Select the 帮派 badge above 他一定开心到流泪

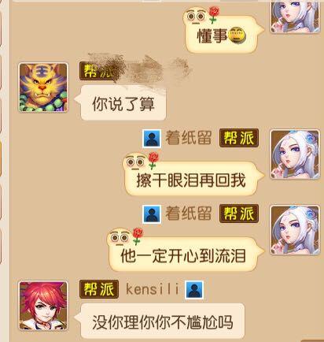point(239,214)
